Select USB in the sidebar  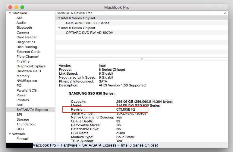20,129
